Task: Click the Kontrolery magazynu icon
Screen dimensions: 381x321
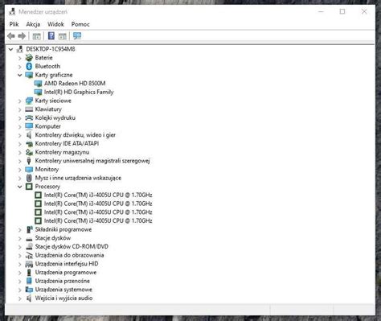Action: (29, 152)
